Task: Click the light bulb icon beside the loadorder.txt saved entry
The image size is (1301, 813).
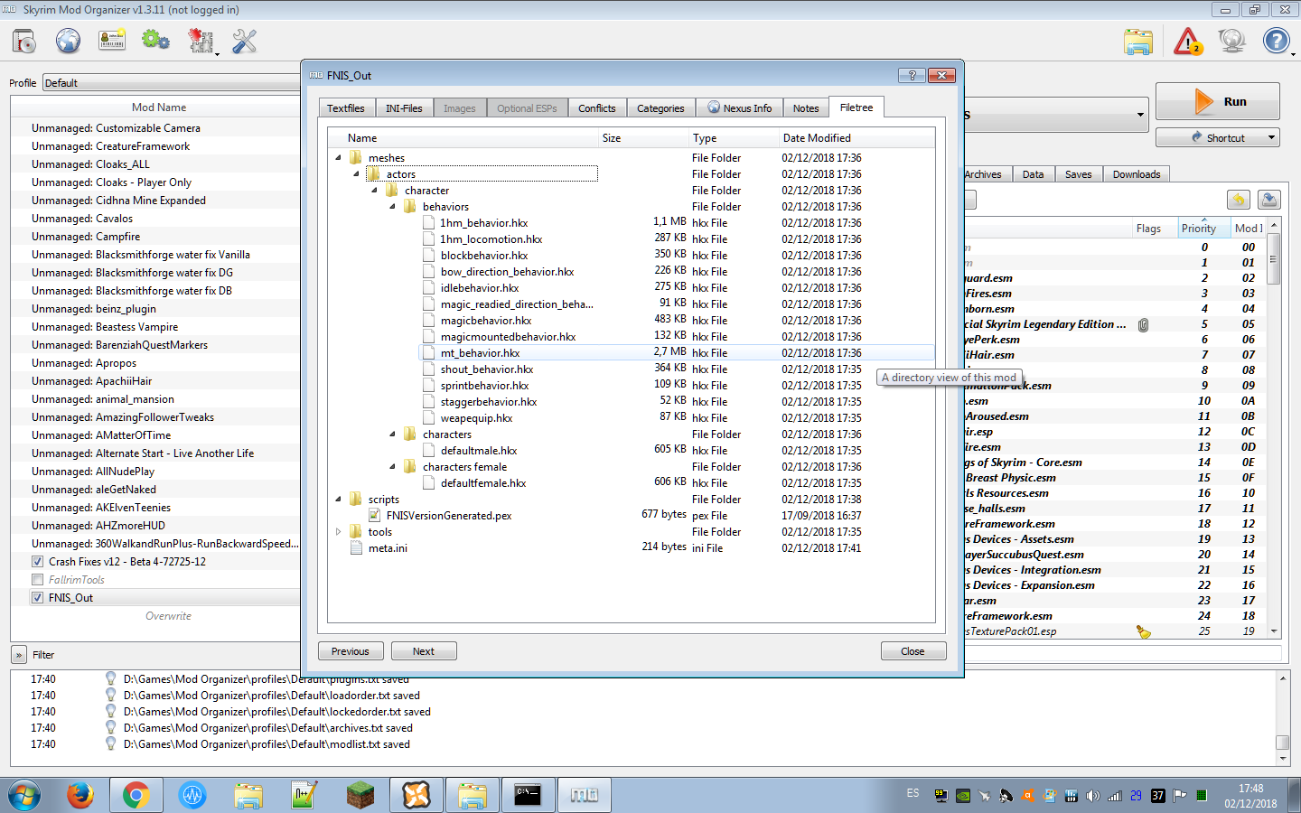Action: tap(110, 696)
